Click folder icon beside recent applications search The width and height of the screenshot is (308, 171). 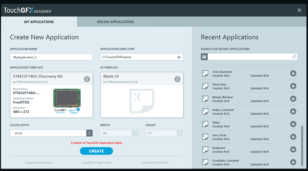[x=204, y=57]
